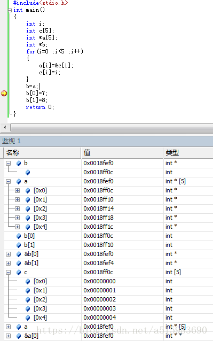This screenshot has width=213, height=341.
Task: Click the cube icon of c's [0x3] row
Action: tap(28, 308)
